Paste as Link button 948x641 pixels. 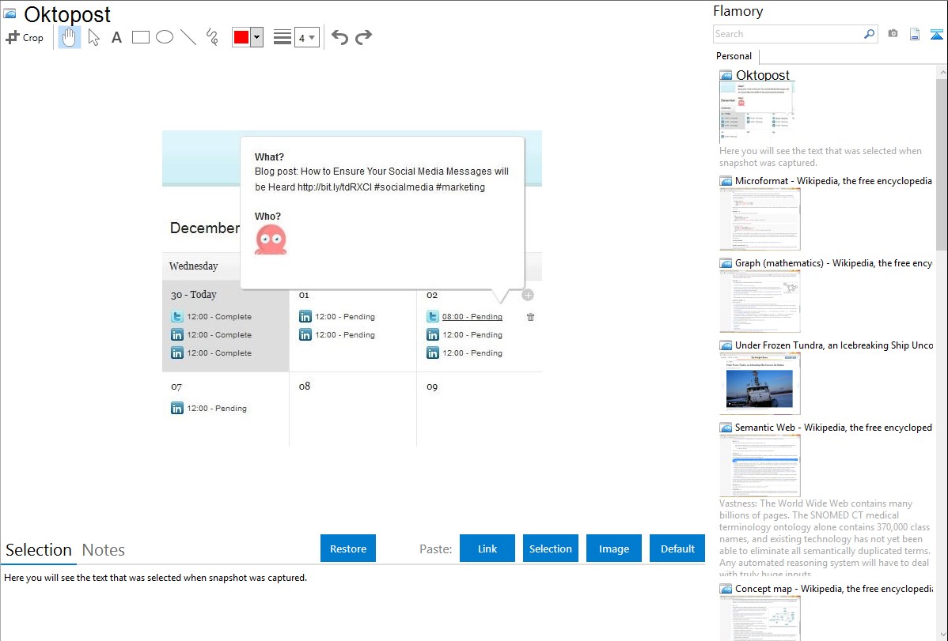click(487, 549)
